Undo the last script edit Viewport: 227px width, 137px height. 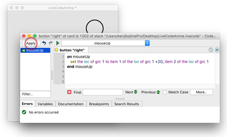pyautogui.click(x=44, y=43)
